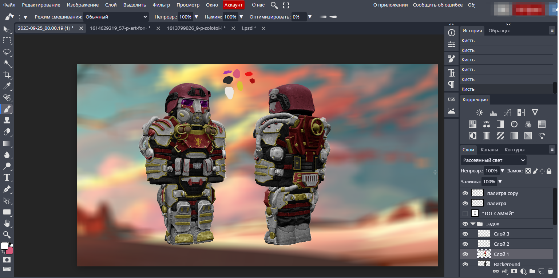Open the 'Фильтр' menu
Screen dimensions: 559x278
[161, 5]
